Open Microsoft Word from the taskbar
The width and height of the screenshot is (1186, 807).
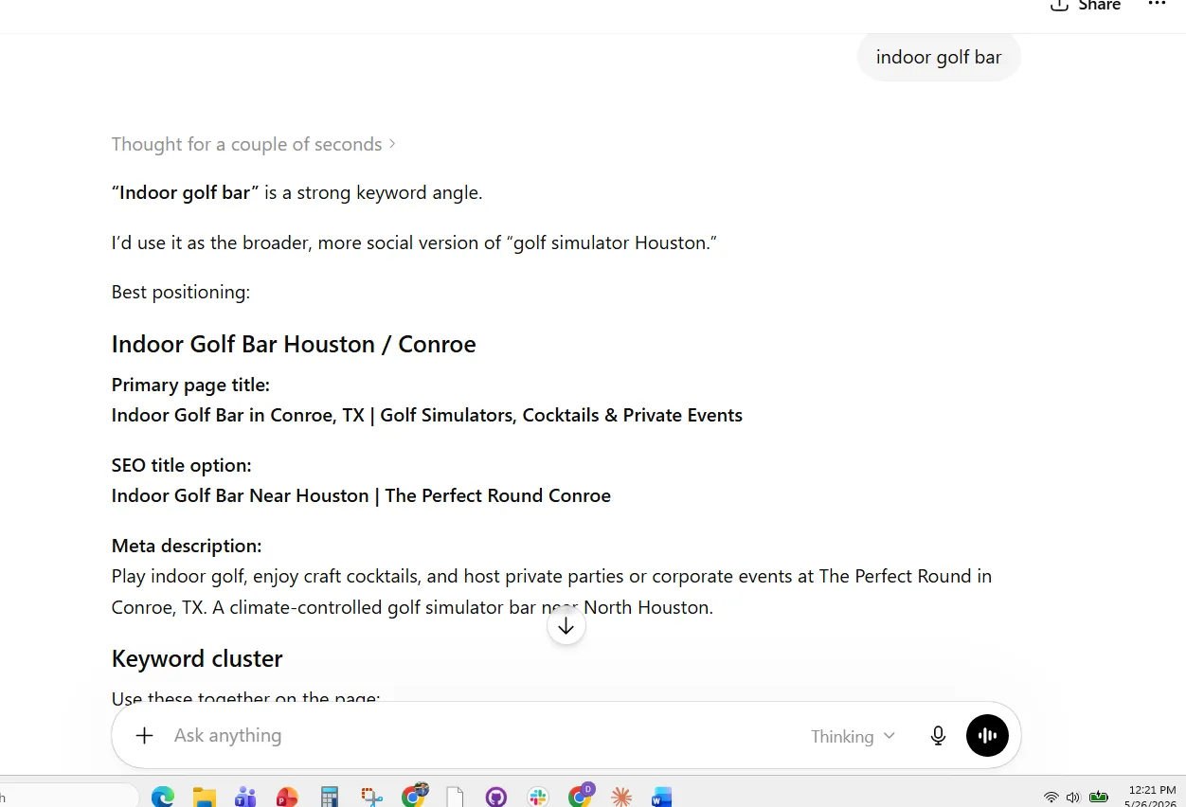(662, 797)
